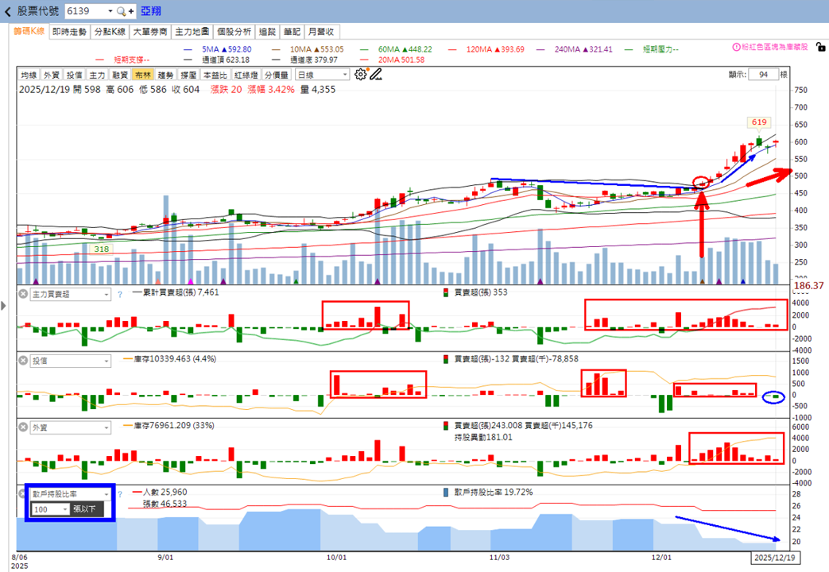Viewport: 829px width, 572px height.
Task: Click the pink info icon about 庫藏股
Action: pos(735,47)
